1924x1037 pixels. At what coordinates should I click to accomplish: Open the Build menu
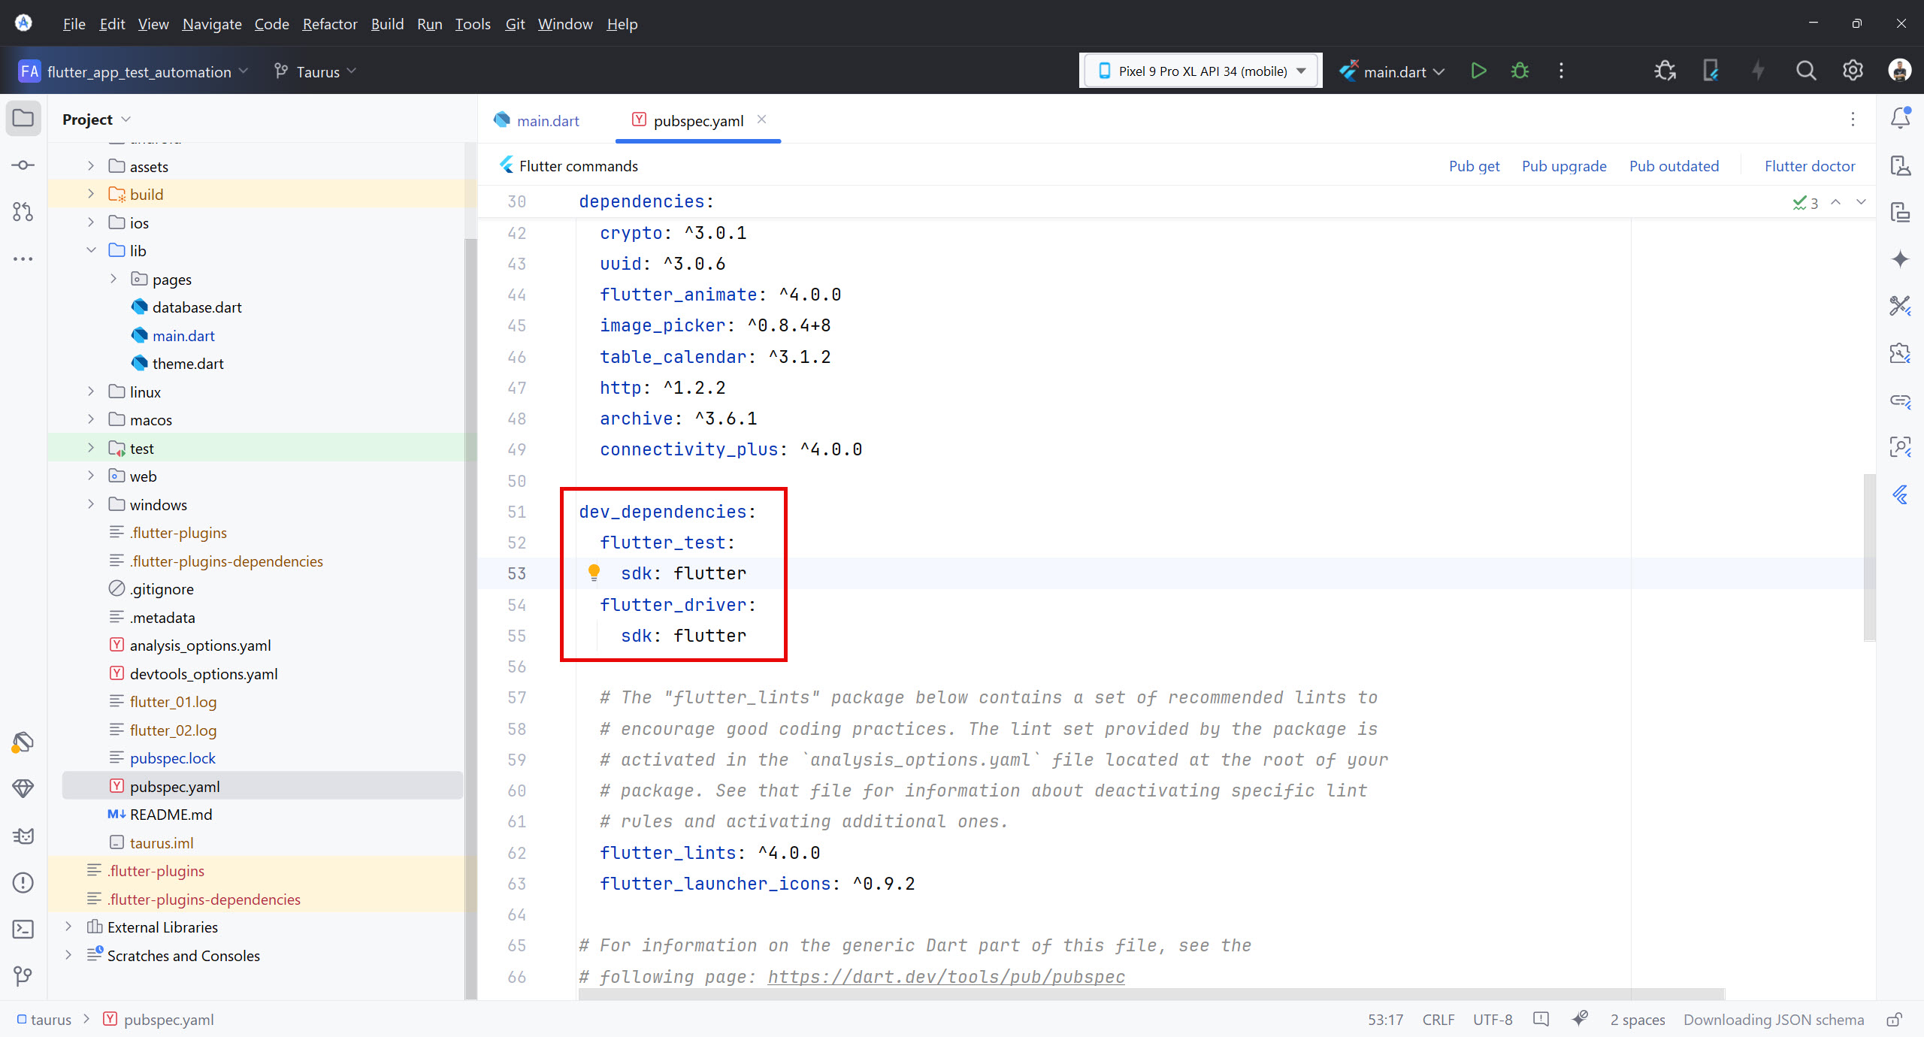click(387, 24)
